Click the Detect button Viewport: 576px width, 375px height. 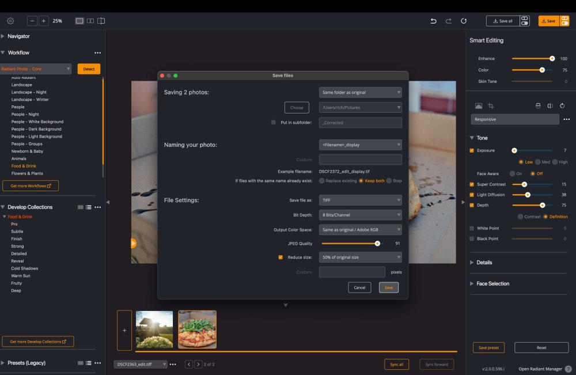[89, 69]
